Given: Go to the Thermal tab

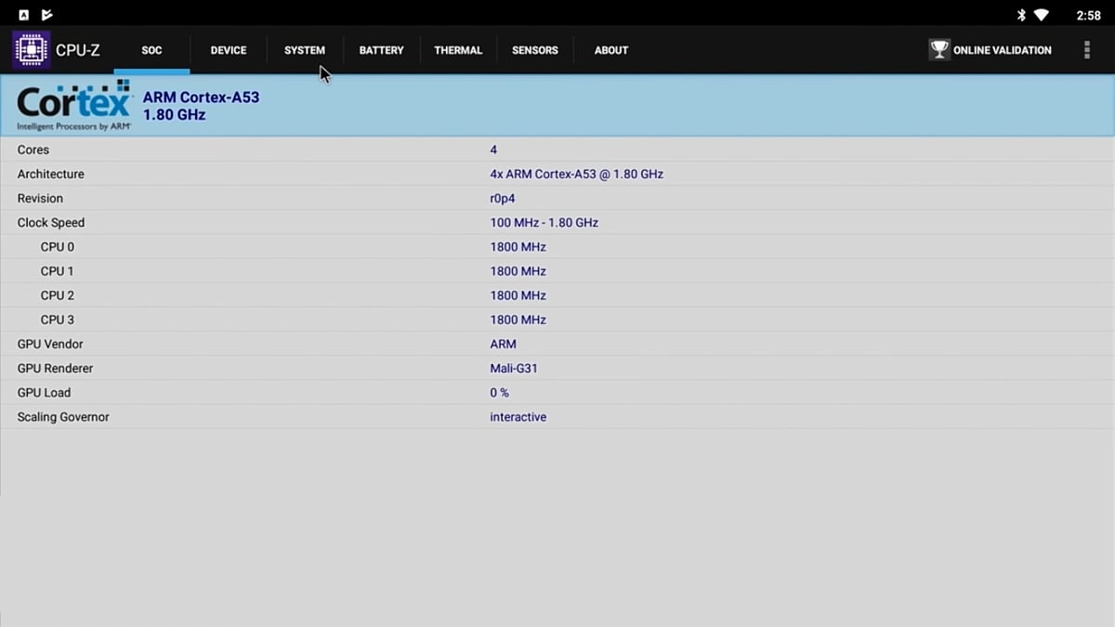Looking at the screenshot, I should tap(458, 50).
